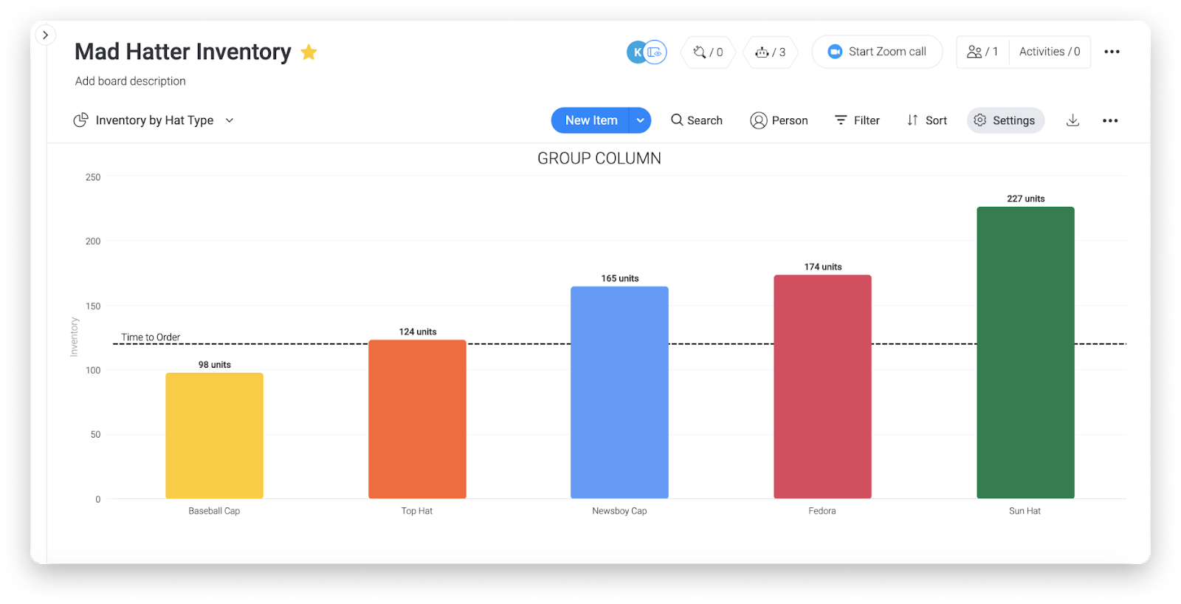Filter by Person

point(779,120)
